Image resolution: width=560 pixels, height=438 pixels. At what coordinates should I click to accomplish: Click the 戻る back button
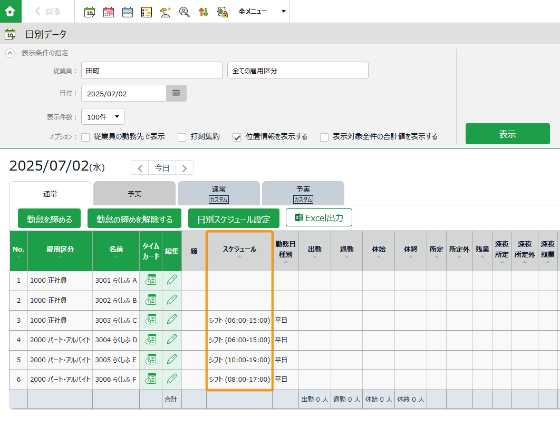(x=47, y=12)
